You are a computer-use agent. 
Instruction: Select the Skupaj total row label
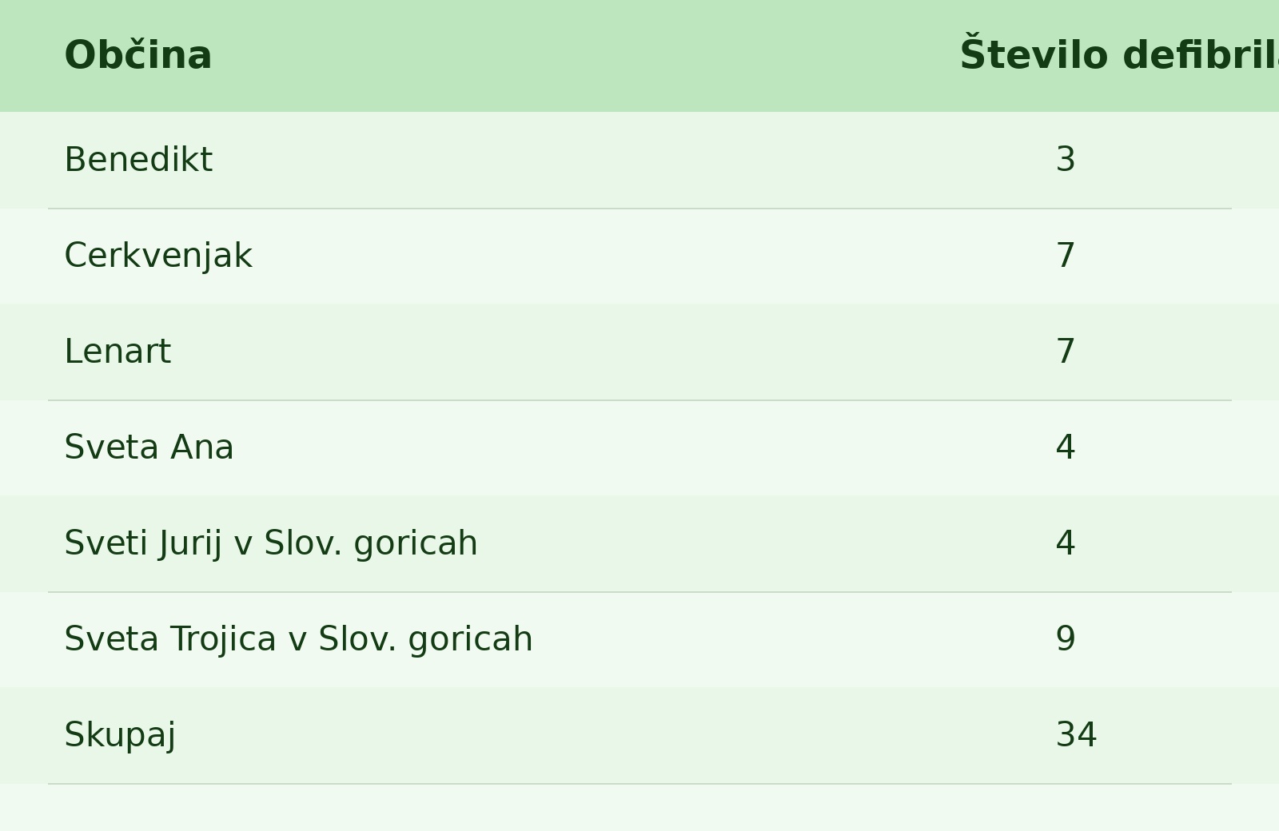120,736
